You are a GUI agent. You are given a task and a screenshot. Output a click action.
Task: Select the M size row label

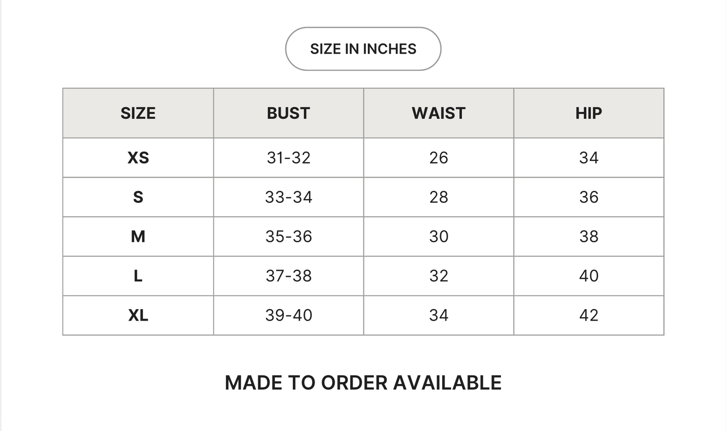138,236
